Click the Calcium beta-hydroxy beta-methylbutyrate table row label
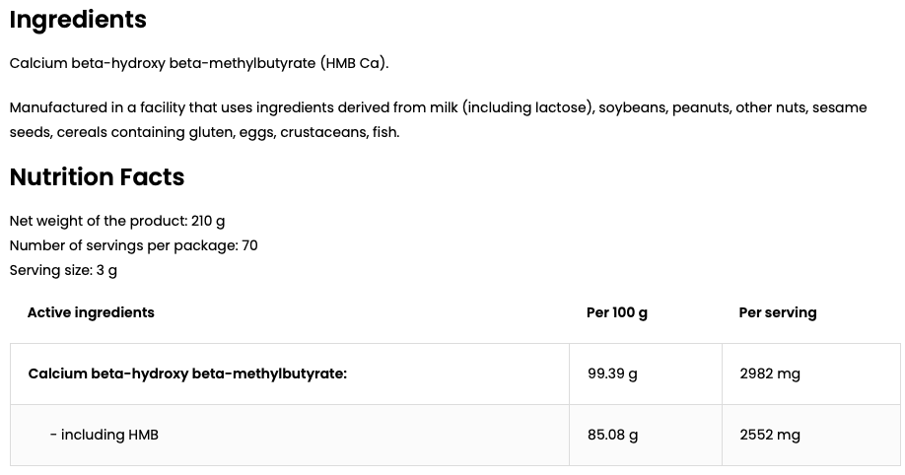Viewport: 905px width, 475px height. point(187,374)
